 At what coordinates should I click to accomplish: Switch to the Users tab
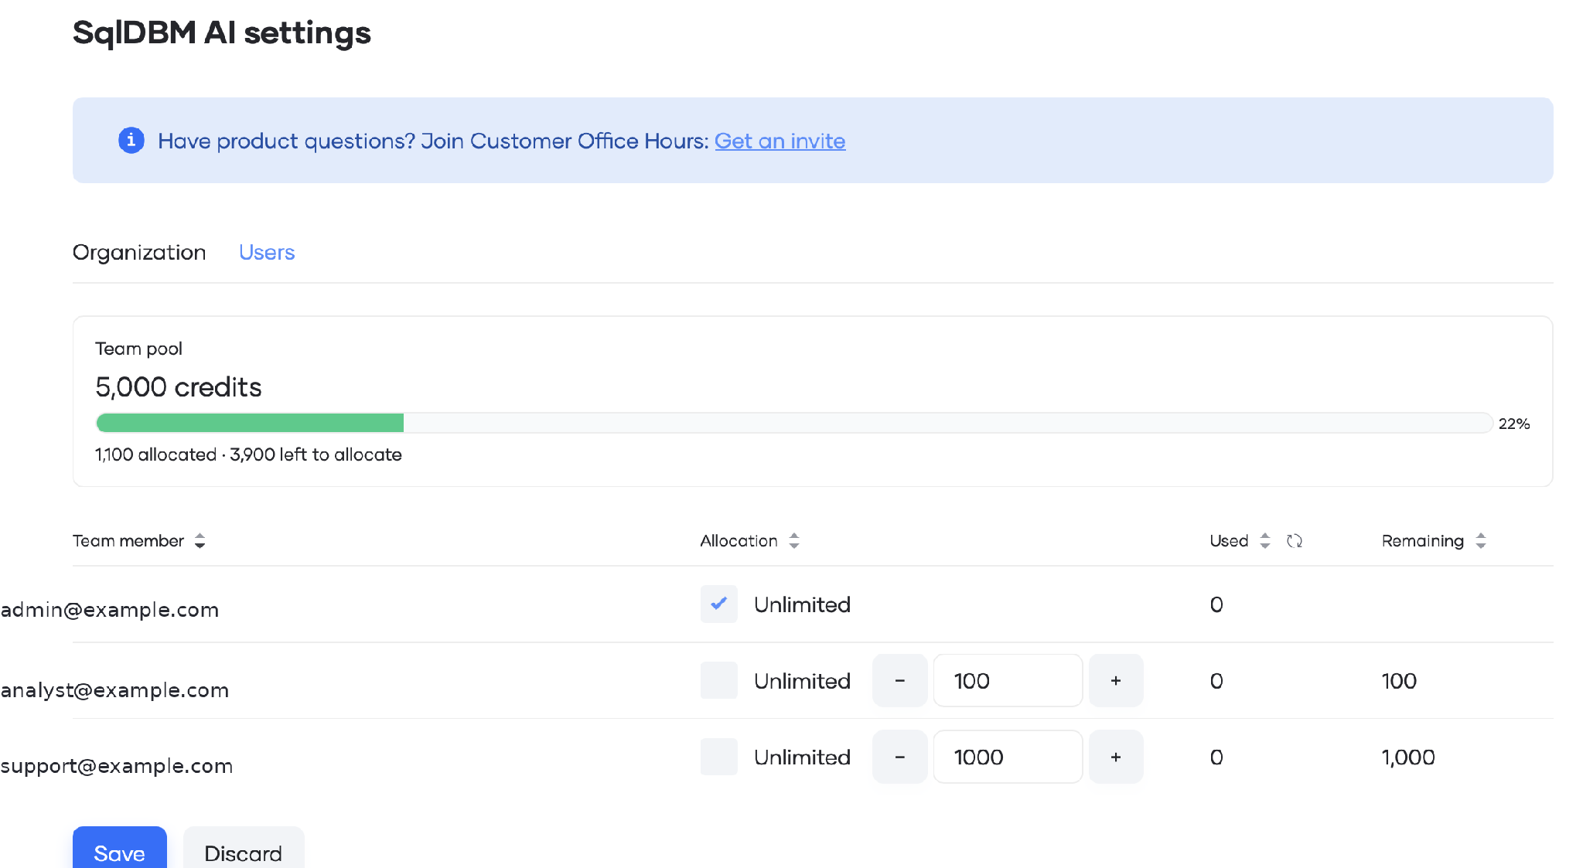pyautogui.click(x=267, y=252)
